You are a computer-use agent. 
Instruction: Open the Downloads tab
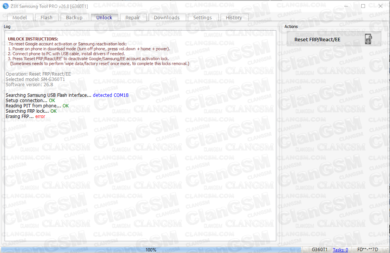pyautogui.click(x=167, y=17)
